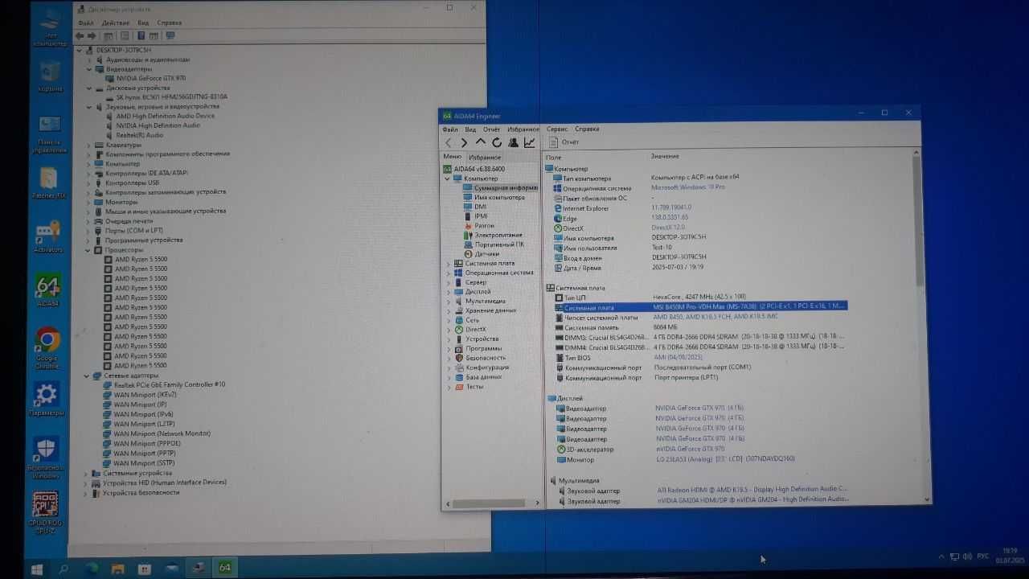
Task: Open File Explorer from the taskbar
Action: (x=118, y=569)
